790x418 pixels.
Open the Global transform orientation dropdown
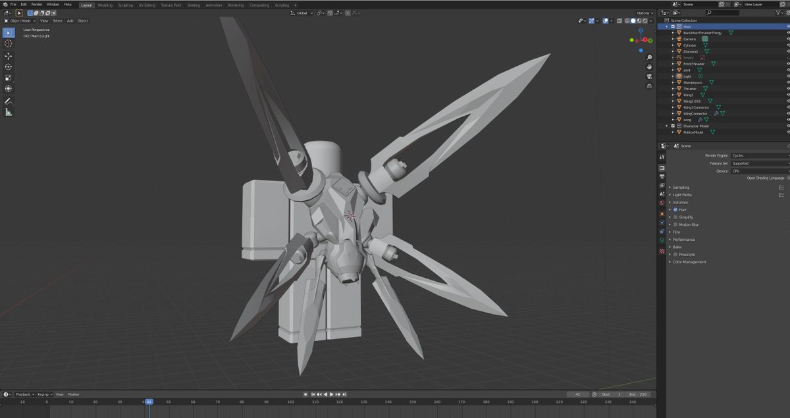click(x=302, y=13)
